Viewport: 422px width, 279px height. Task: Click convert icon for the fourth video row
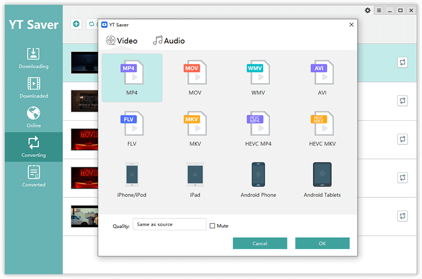(x=402, y=178)
